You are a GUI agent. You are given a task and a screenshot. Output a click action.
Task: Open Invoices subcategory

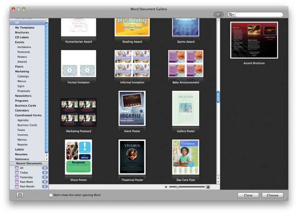tap(23, 135)
